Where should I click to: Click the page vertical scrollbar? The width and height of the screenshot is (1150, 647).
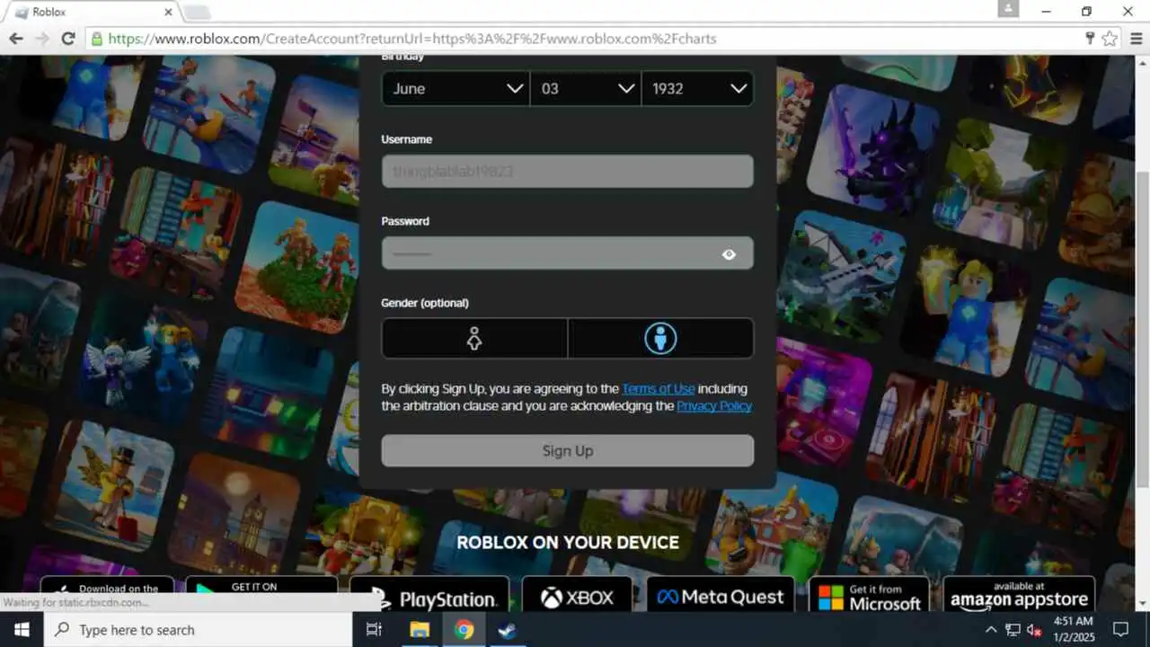point(1142,329)
